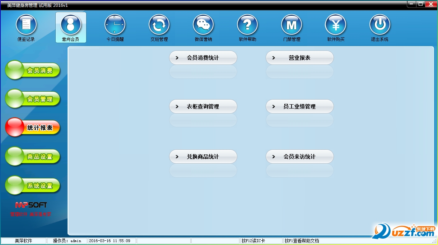
Task: Open 今日提醒 clock reminder icon
Action: (115, 25)
